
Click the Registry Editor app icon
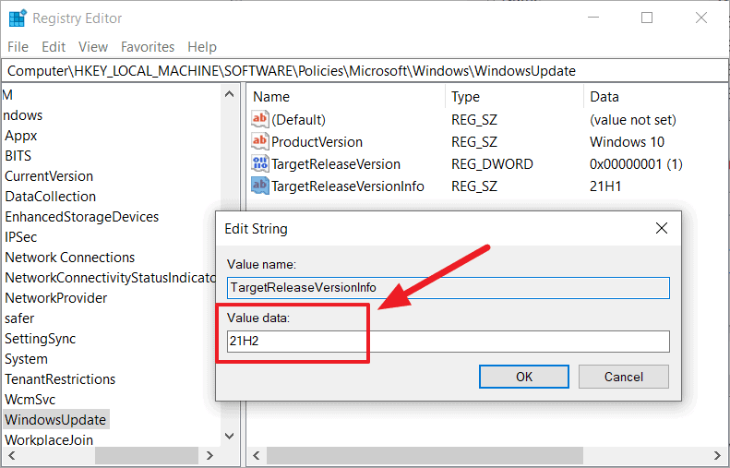18,18
